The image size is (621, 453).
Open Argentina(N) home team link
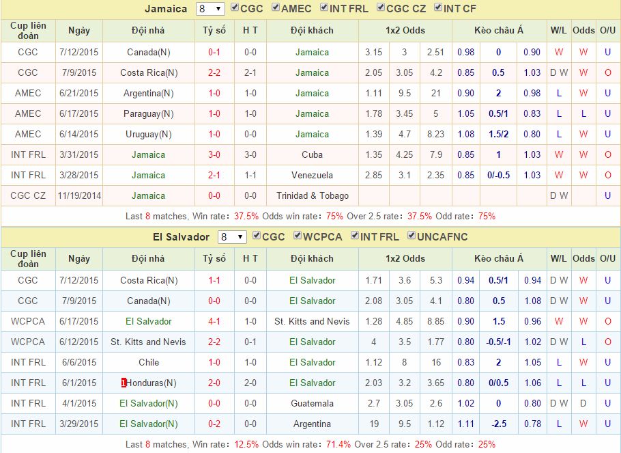coord(149,93)
